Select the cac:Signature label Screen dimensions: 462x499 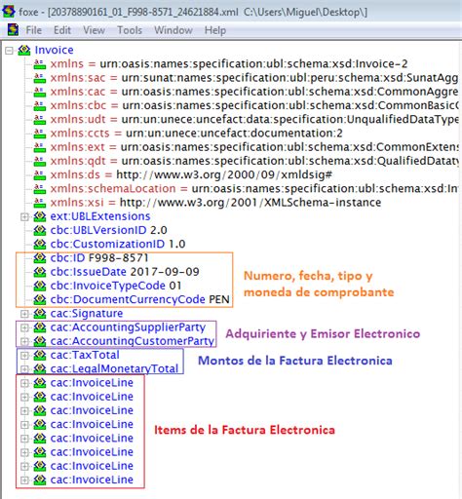(87, 314)
